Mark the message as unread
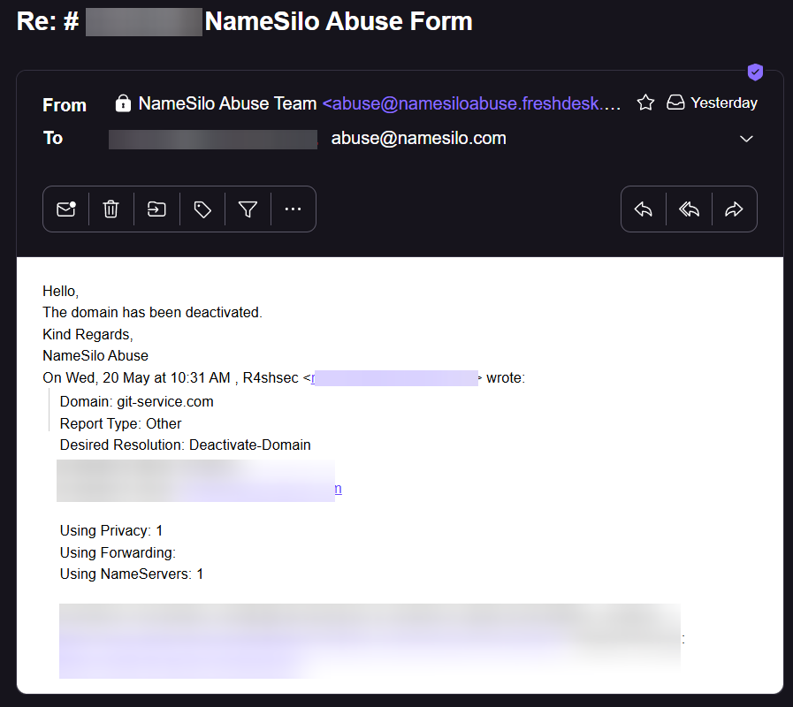793x707 pixels. (x=65, y=209)
